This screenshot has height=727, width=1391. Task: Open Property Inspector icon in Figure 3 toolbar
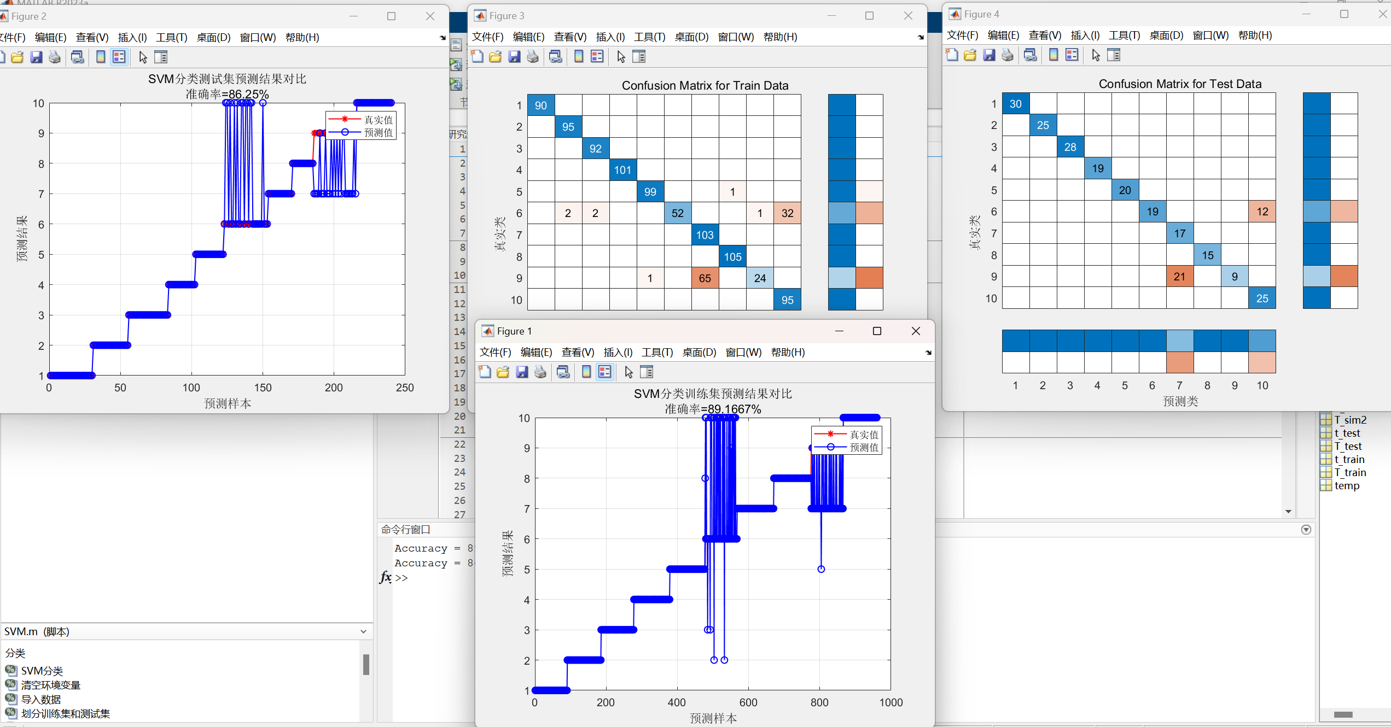pos(639,57)
